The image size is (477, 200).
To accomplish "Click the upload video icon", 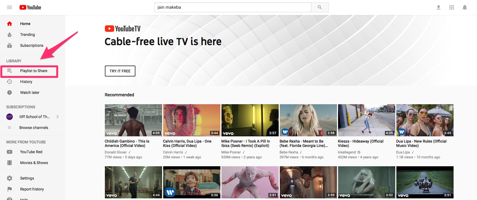I will [x=438, y=7].
